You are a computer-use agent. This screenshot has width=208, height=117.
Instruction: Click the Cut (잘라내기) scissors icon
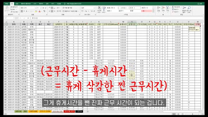(x=11, y=7)
